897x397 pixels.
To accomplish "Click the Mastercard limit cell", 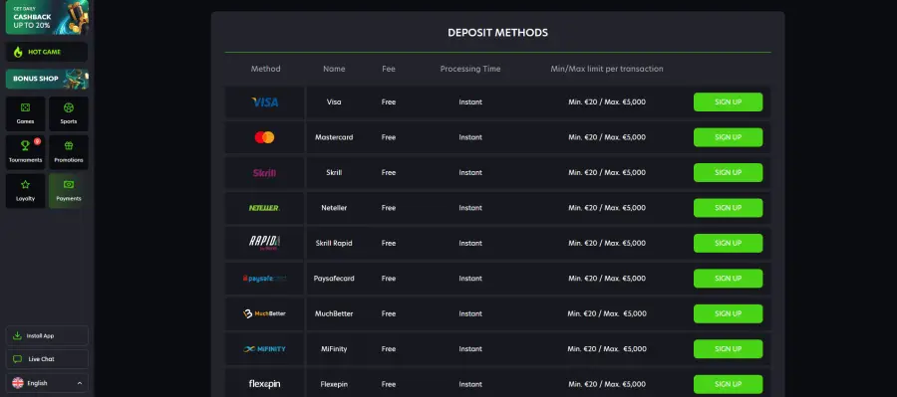I will (x=607, y=137).
